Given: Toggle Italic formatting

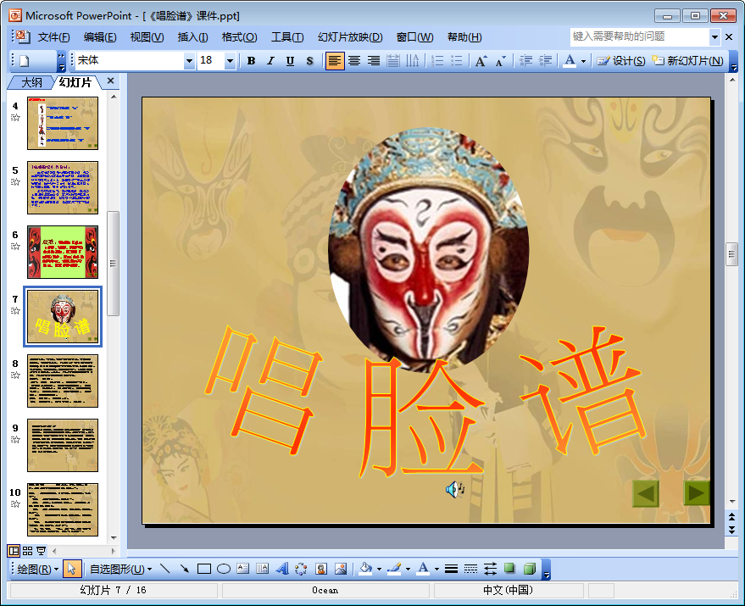Looking at the screenshot, I should click(x=271, y=61).
